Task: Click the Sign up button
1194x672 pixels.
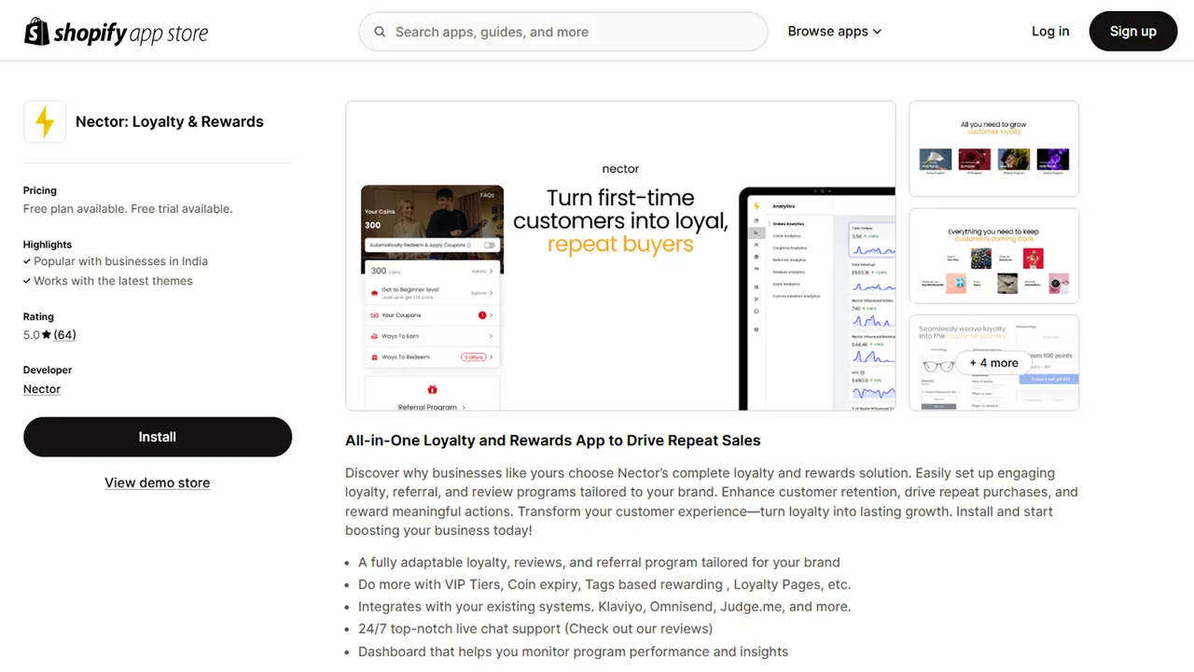Action: 1133,31
